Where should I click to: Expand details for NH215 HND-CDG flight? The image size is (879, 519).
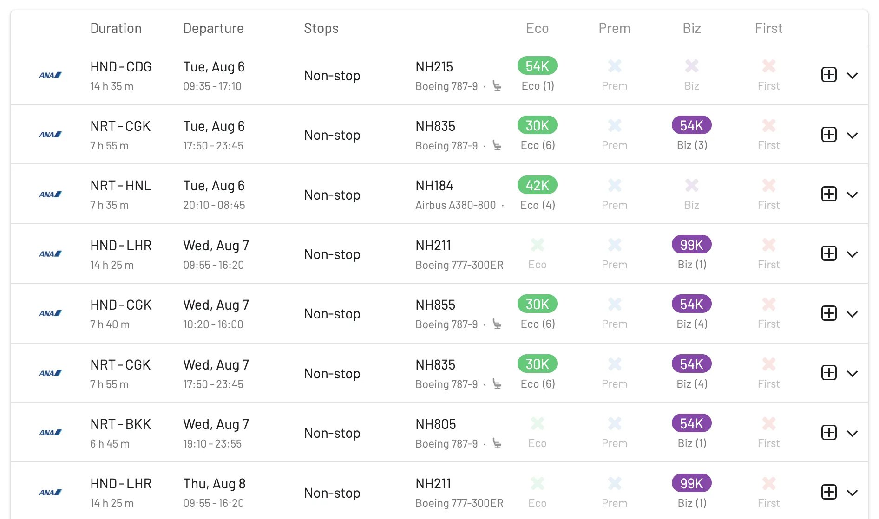852,75
